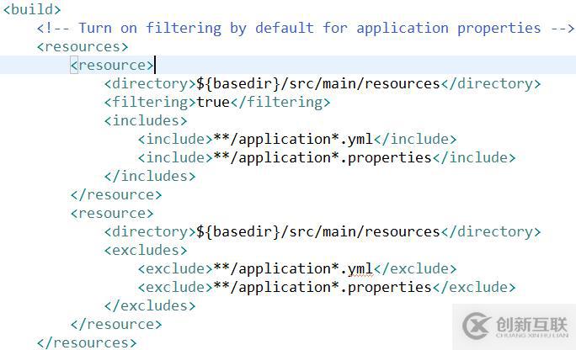Click the opening resources tag
576x350 pixels.
83,46
